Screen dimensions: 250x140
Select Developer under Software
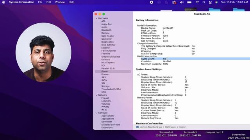tap(107, 122)
